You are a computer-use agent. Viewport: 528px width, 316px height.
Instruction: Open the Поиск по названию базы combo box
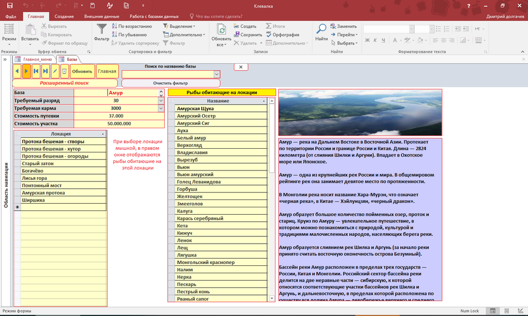tap(216, 74)
